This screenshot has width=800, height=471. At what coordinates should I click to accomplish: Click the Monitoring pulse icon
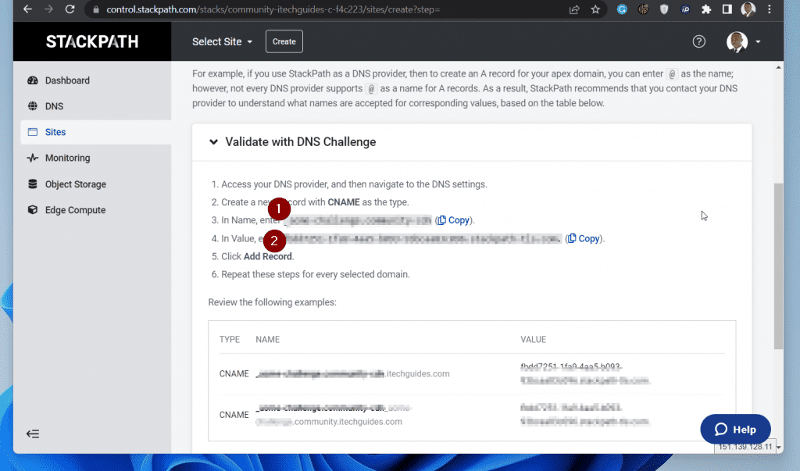click(33, 158)
